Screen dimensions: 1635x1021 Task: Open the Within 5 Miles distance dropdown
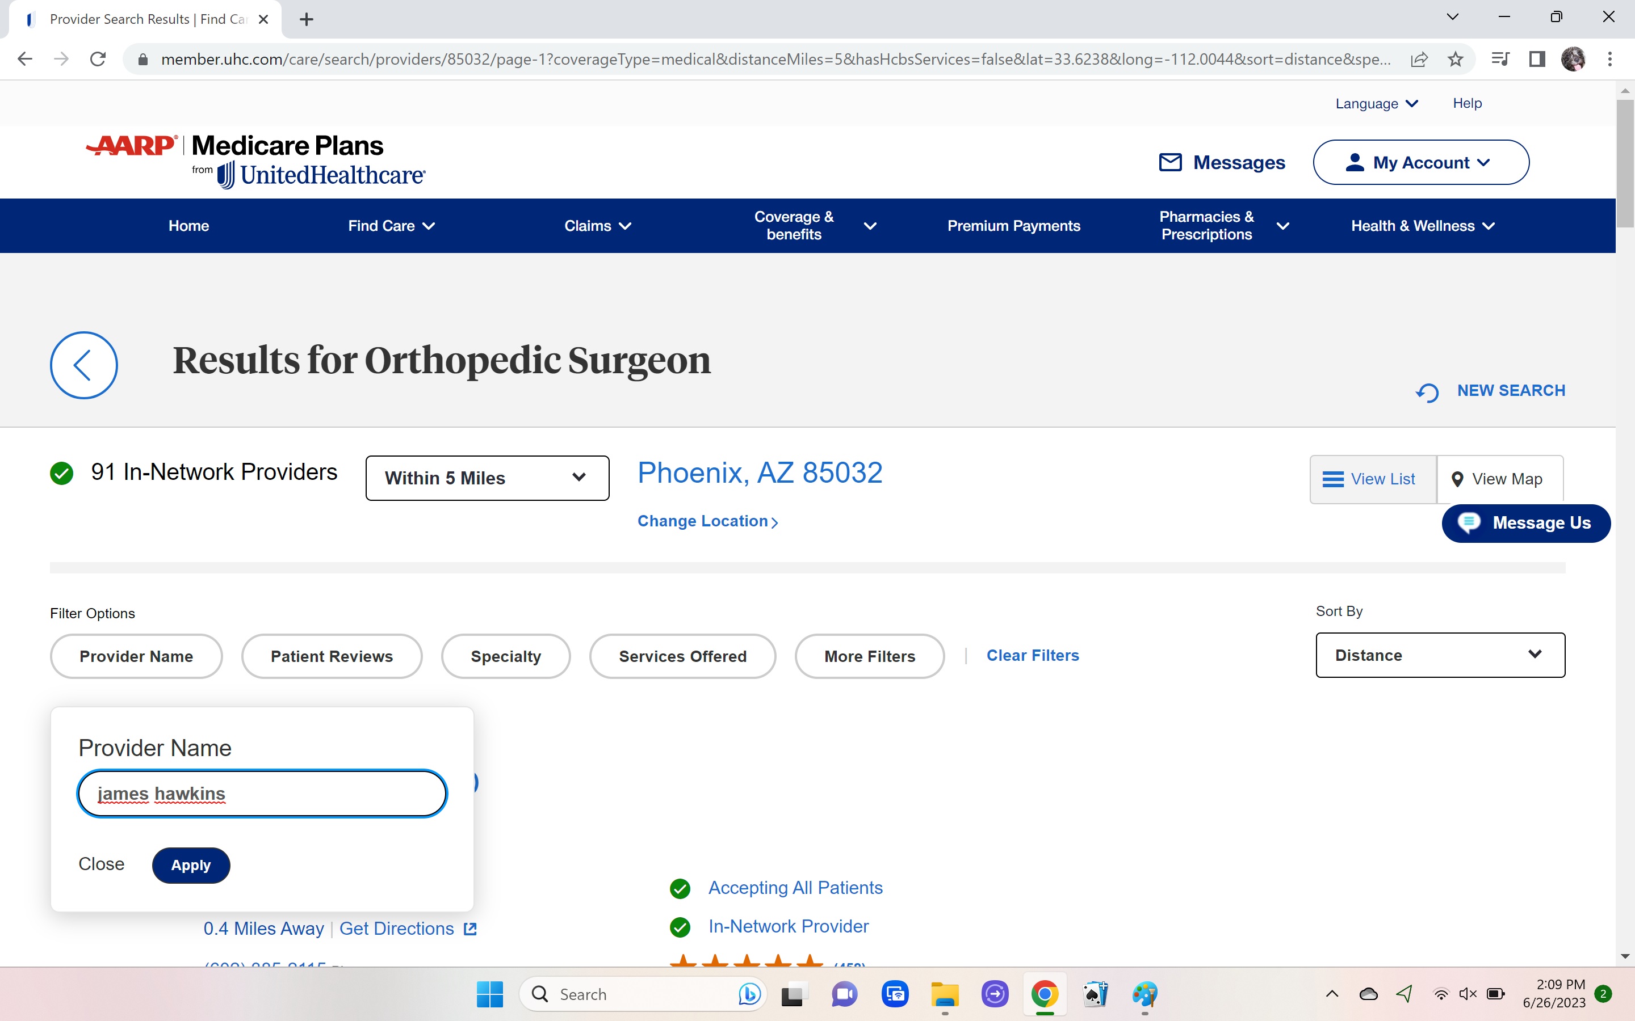tap(487, 478)
